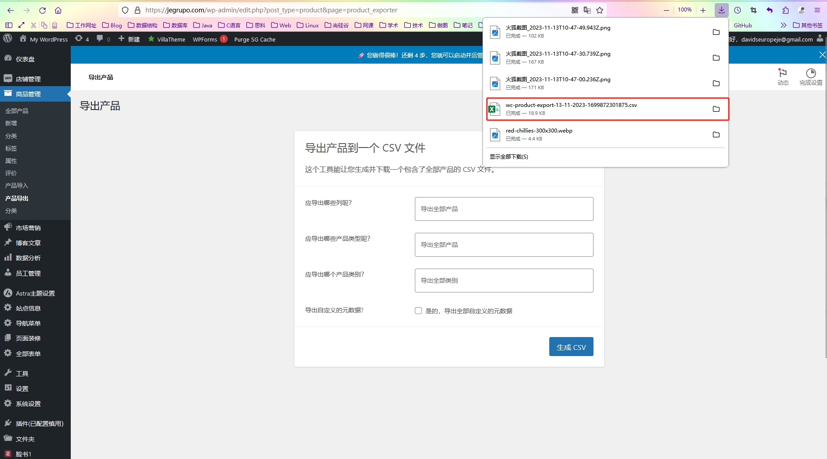Open the 工作网址 bookmark folder
Screen dimensions: 827x459
[81, 25]
